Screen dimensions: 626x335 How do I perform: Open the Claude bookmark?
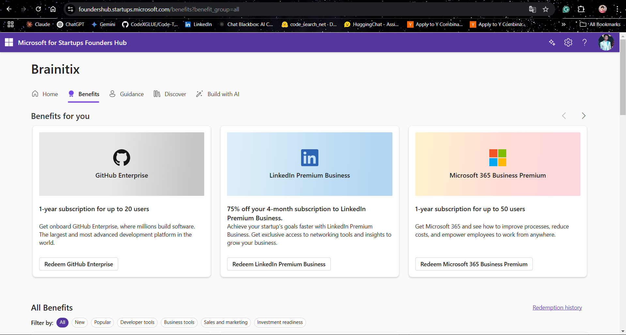tap(38, 24)
